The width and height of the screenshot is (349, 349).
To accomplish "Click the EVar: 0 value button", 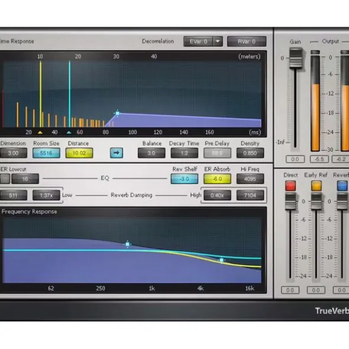I will click(198, 41).
